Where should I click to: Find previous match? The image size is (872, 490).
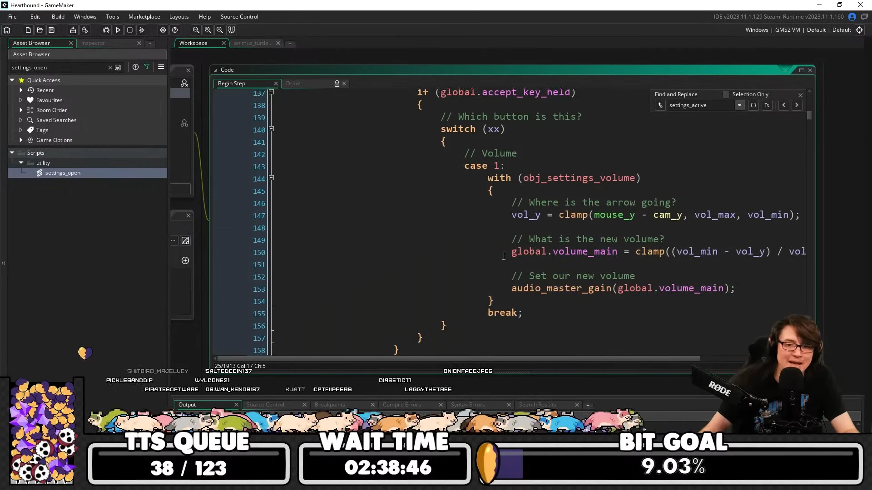784,105
